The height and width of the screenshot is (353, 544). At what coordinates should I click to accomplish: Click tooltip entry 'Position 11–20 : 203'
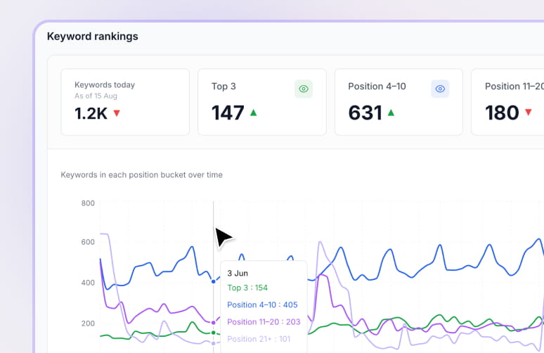point(264,322)
